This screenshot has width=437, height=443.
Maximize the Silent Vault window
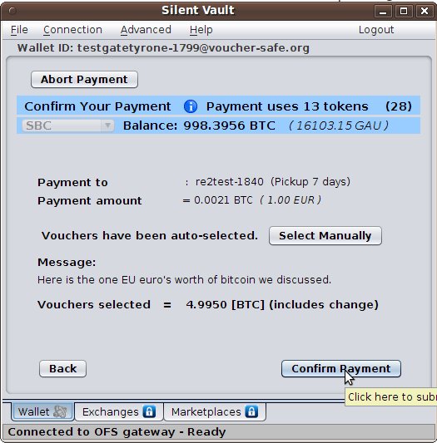404,12
